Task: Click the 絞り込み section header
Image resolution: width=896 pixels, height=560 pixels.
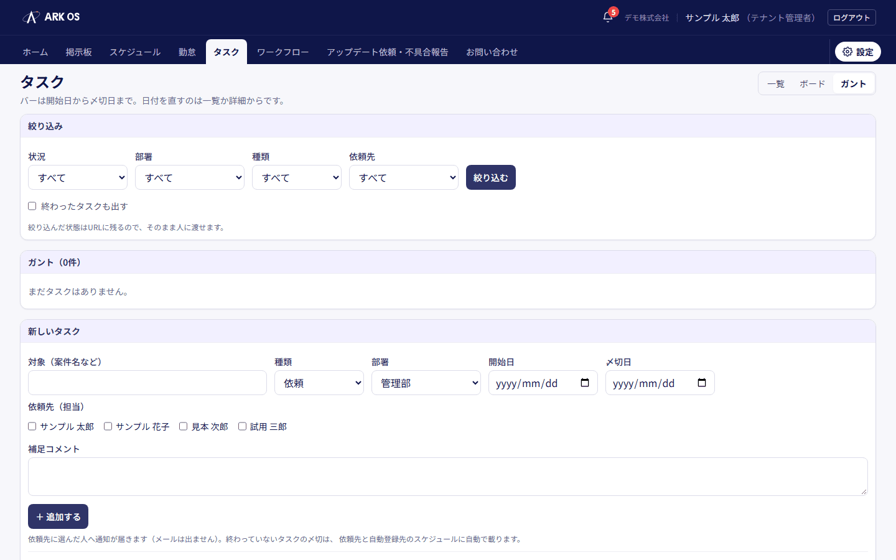Action: pos(448,126)
